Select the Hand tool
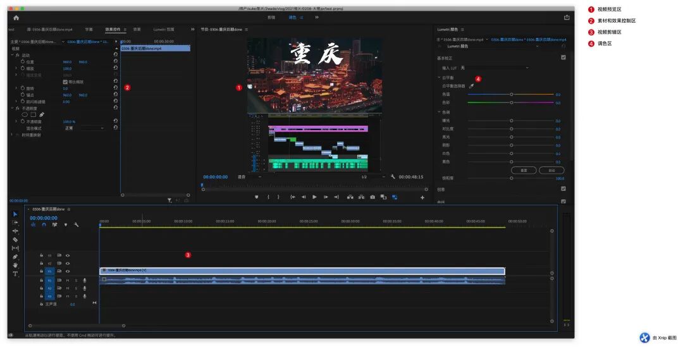683x347 pixels. click(15, 265)
